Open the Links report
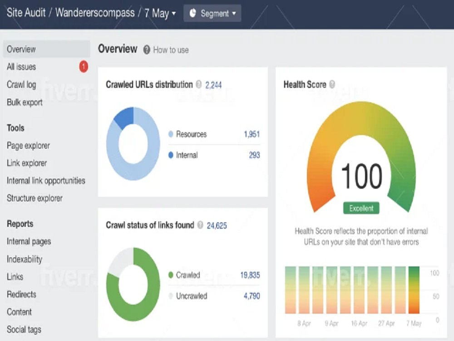The height and width of the screenshot is (341, 454). tap(15, 277)
